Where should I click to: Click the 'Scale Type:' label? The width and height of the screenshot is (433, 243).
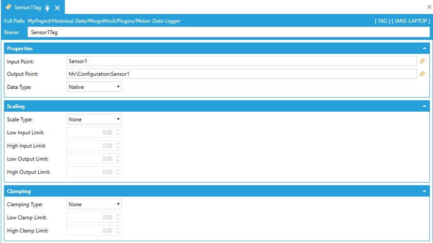[20, 120]
